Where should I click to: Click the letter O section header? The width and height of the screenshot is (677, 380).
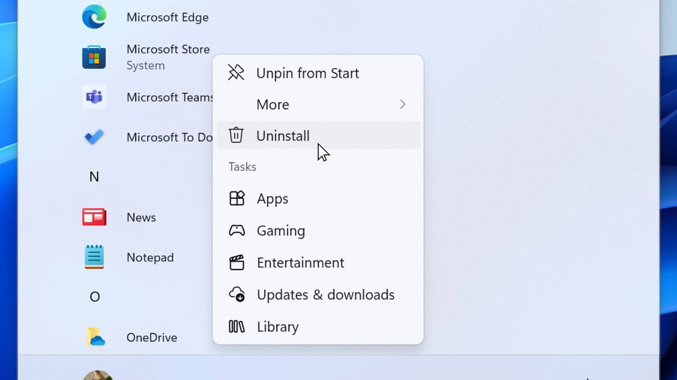[95, 297]
